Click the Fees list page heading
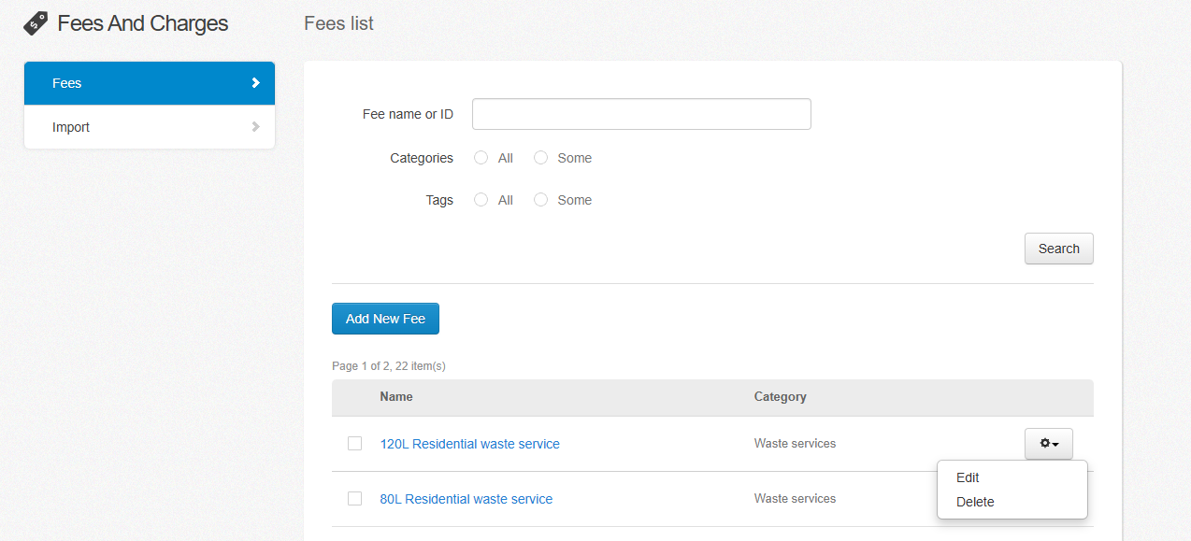The width and height of the screenshot is (1191, 541). [x=338, y=23]
